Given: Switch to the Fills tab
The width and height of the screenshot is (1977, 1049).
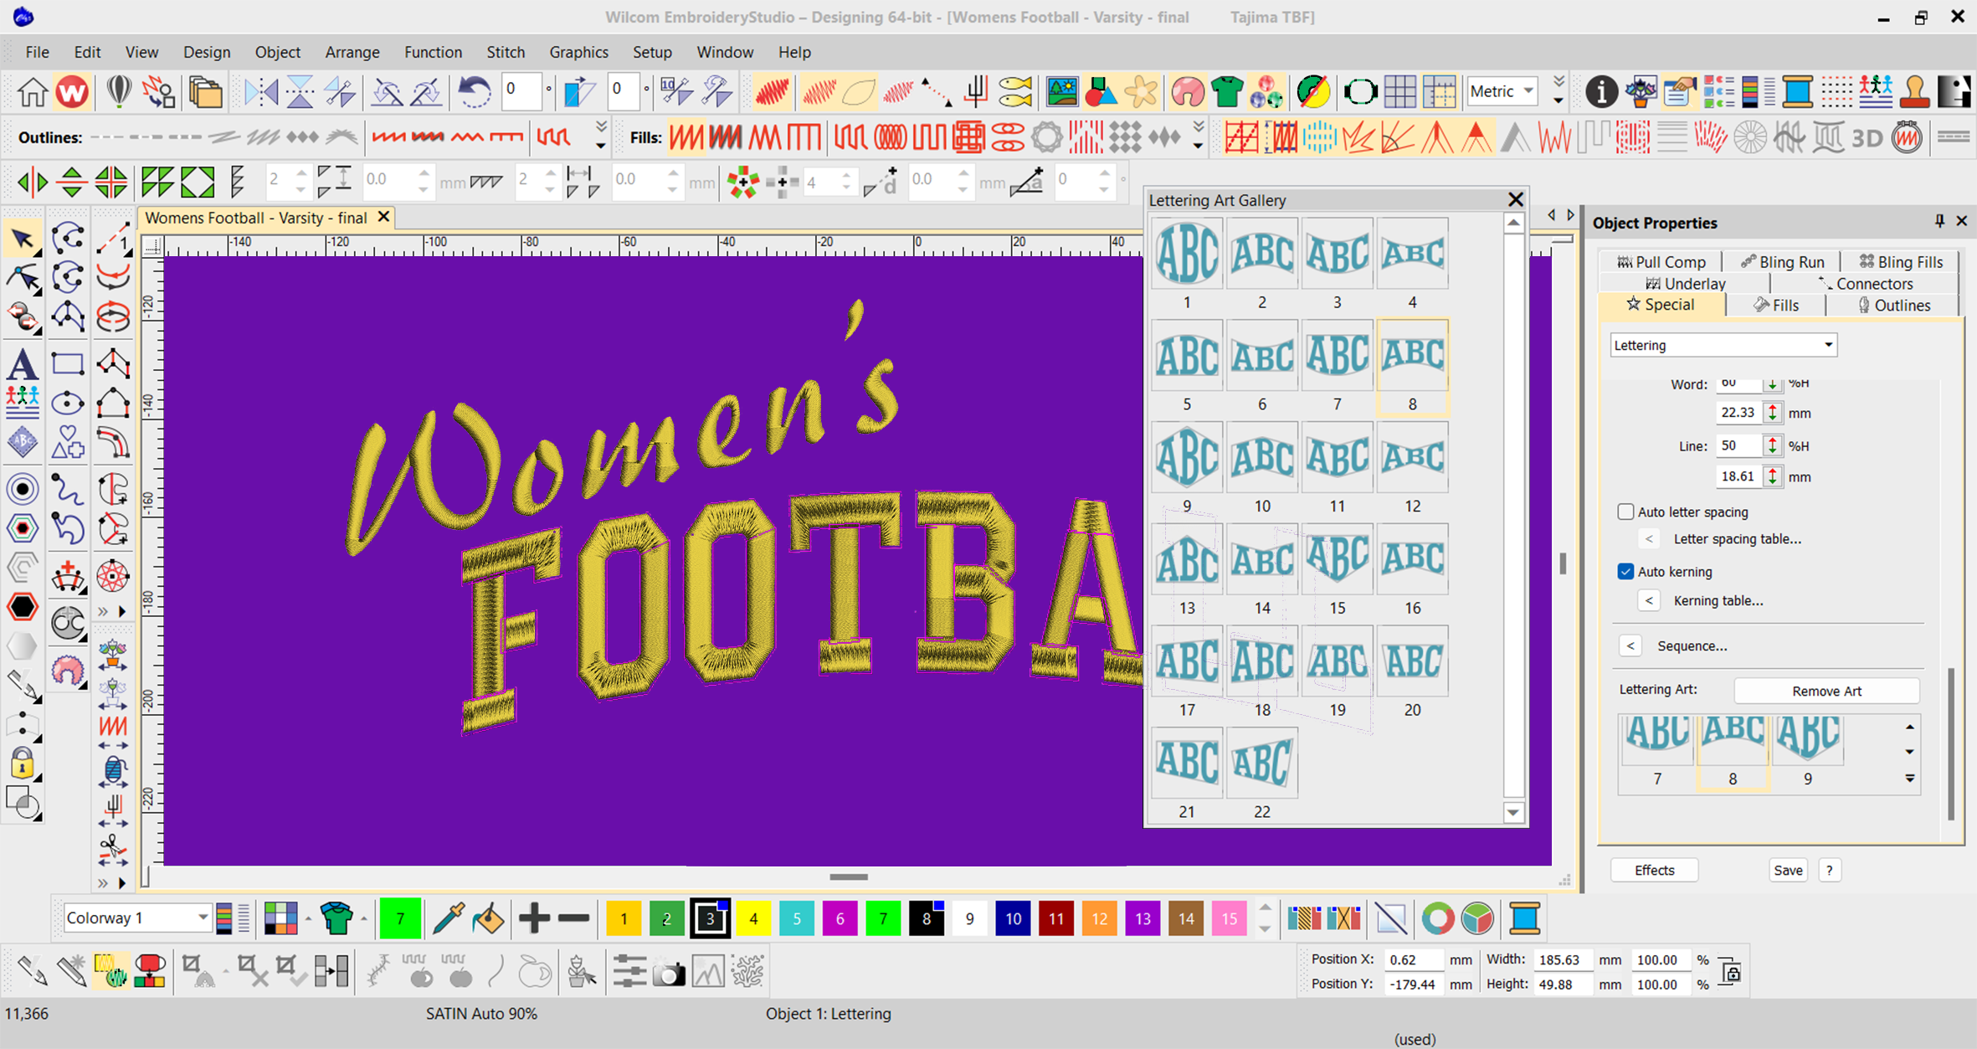Looking at the screenshot, I should [x=1774, y=305].
